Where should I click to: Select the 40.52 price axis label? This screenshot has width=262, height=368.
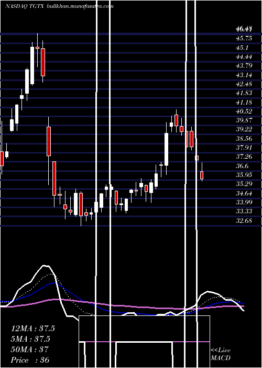coord(244,111)
